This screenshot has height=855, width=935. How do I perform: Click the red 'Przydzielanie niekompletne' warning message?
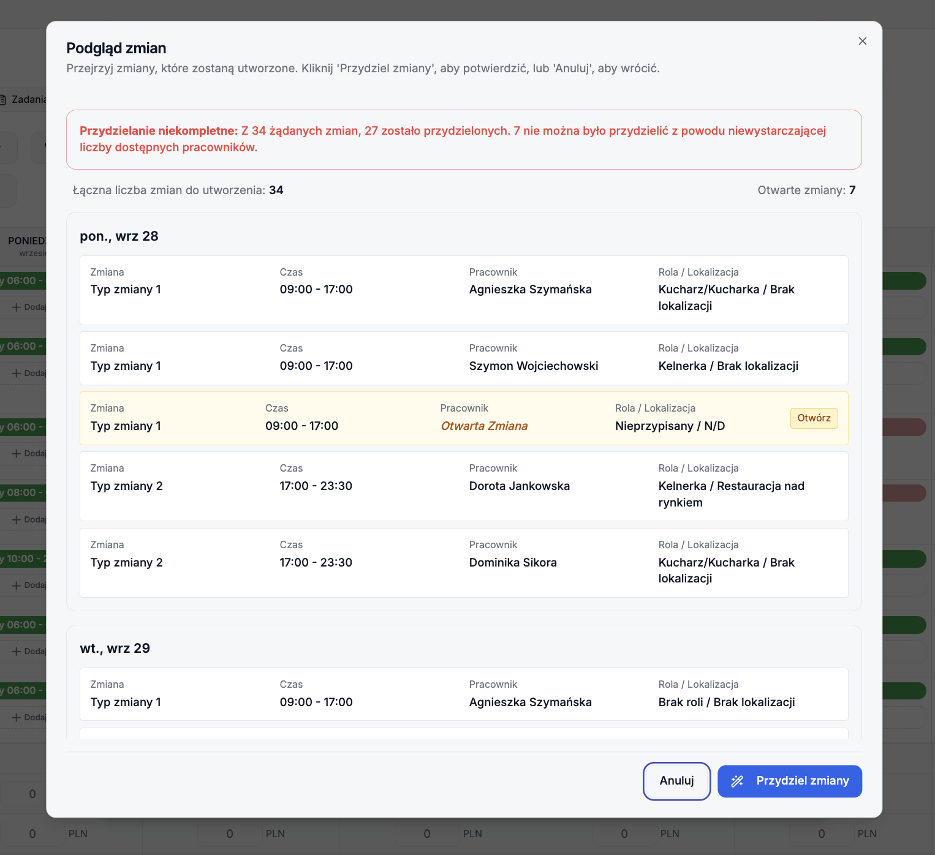point(464,140)
